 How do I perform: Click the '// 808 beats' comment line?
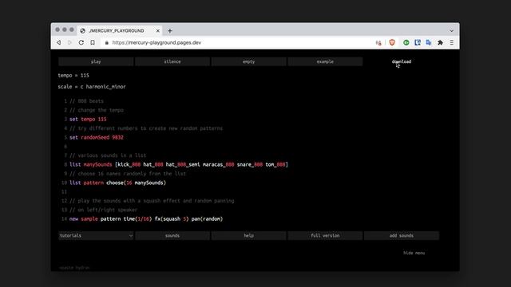click(86, 101)
